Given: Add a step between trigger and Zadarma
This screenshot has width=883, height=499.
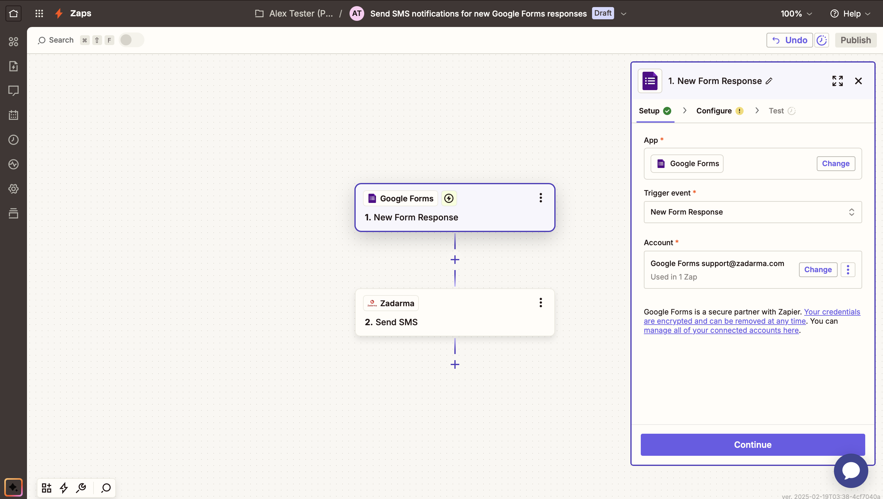Looking at the screenshot, I should (455, 260).
